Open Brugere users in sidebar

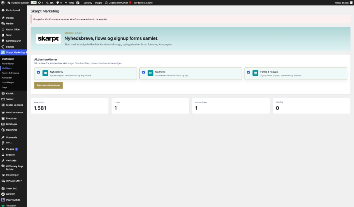tap(13, 155)
